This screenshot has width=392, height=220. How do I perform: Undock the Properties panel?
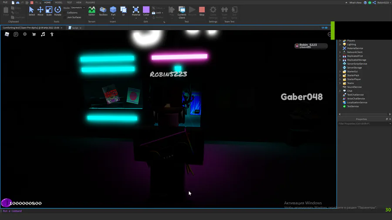pyautogui.click(x=387, y=119)
